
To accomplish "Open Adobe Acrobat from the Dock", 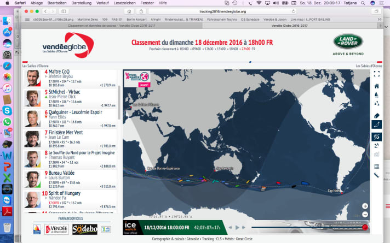I will click(x=7, y=211).
